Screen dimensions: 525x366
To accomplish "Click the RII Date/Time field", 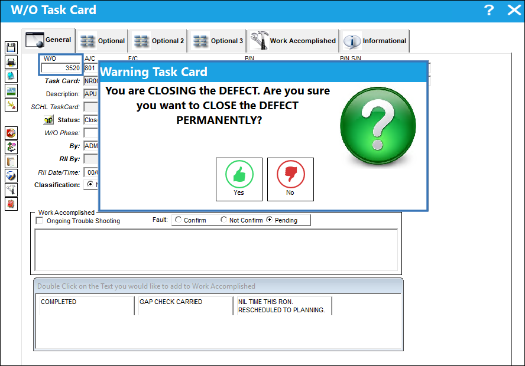I will (x=90, y=172).
